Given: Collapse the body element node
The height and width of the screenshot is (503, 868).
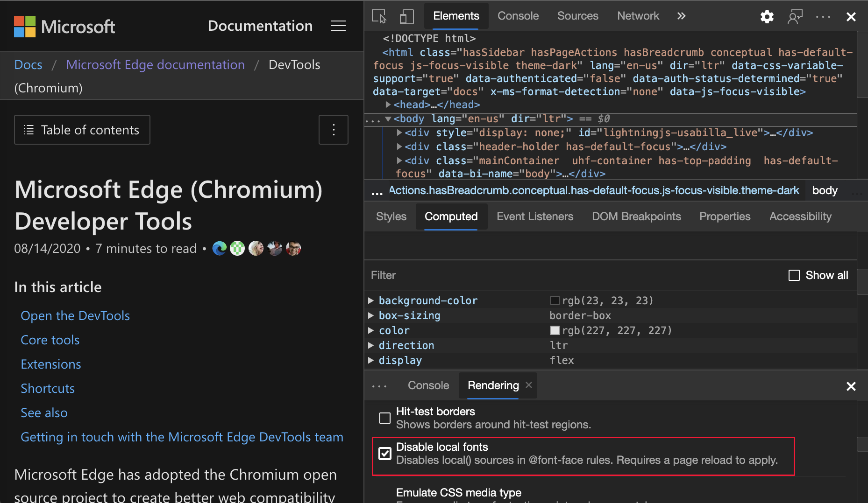Looking at the screenshot, I should click(388, 119).
